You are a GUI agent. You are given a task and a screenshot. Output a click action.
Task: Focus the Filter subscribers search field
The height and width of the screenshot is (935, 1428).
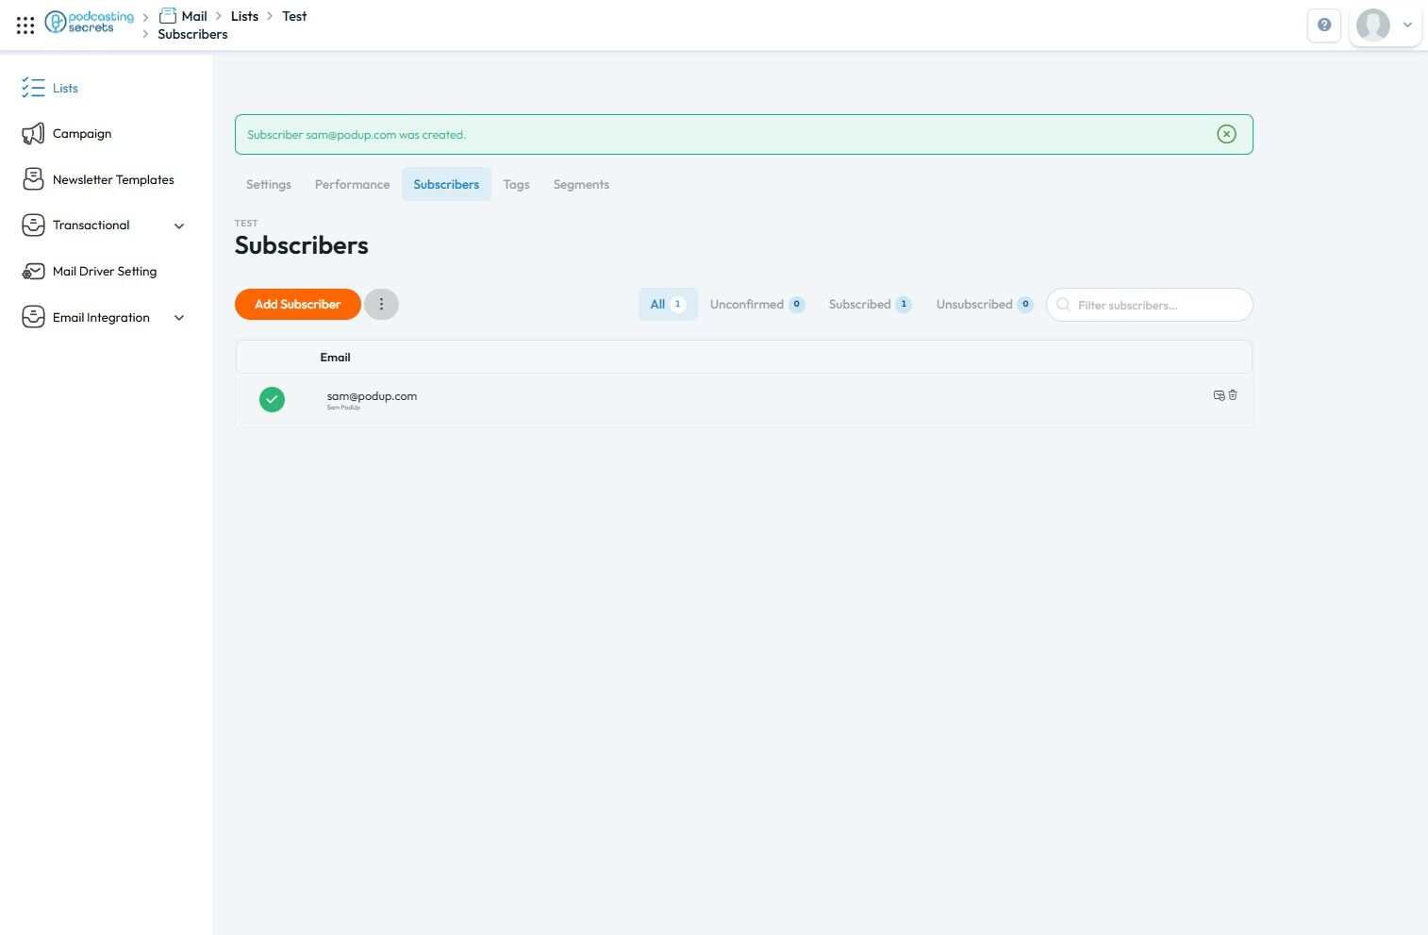point(1150,305)
